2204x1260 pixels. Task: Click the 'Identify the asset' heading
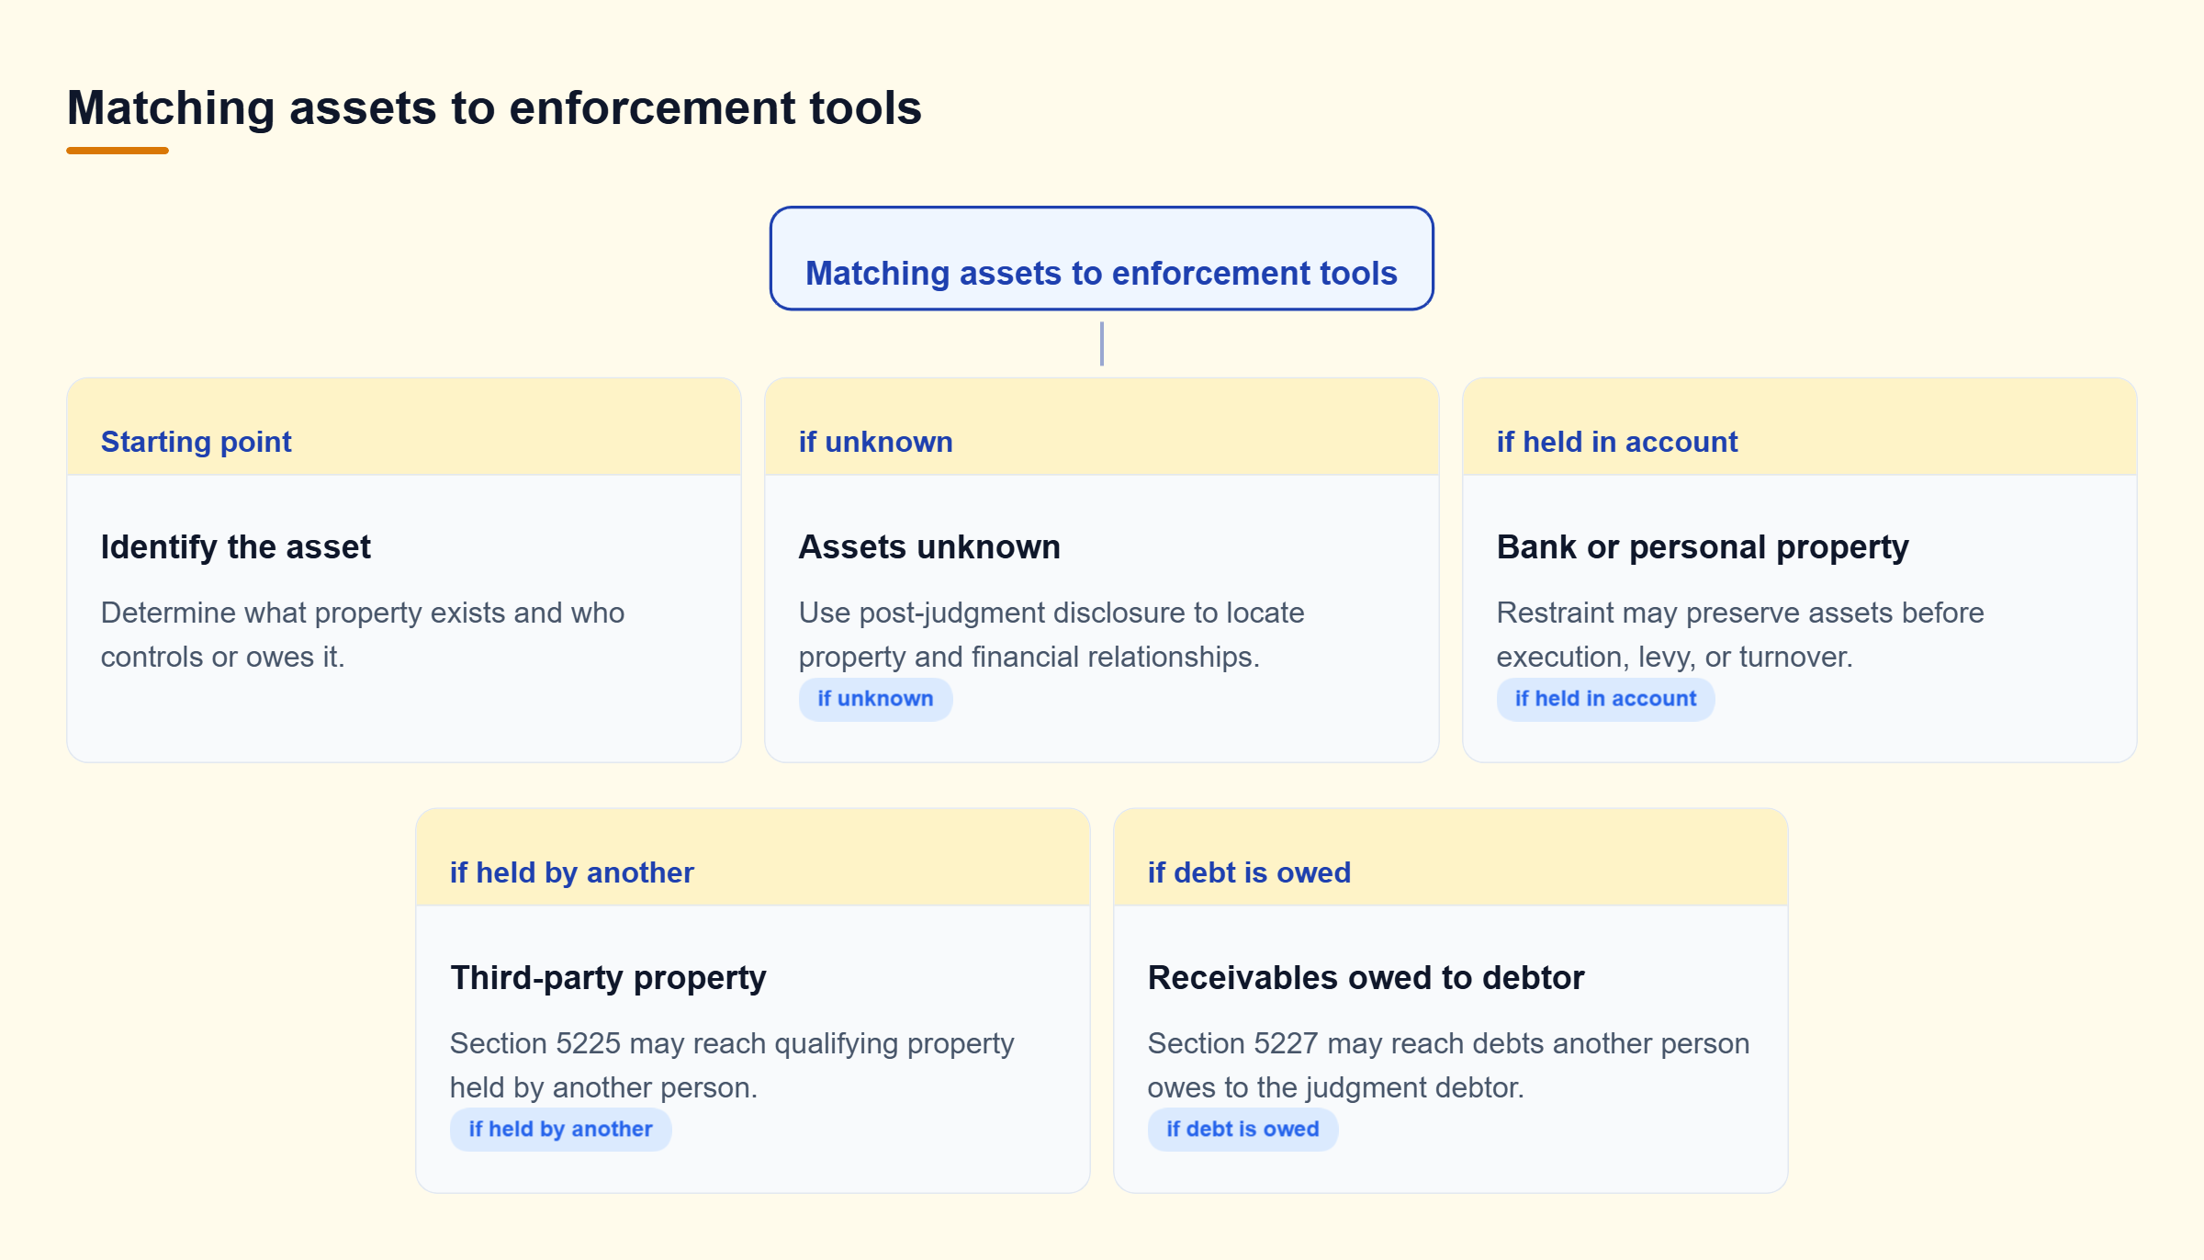[x=236, y=546]
